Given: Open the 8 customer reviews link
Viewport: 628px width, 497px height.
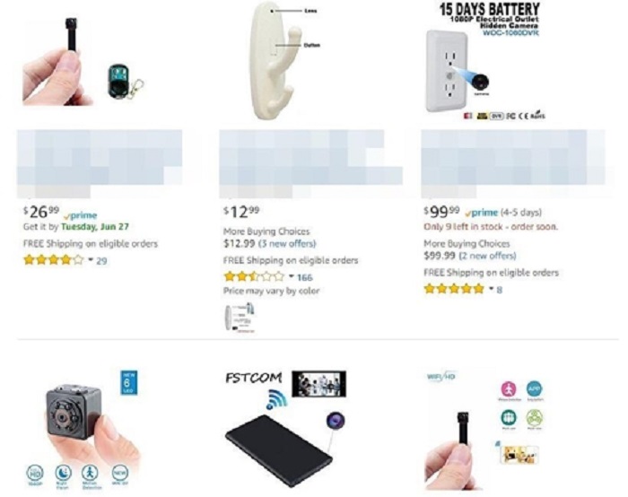Looking at the screenshot, I should [x=499, y=290].
